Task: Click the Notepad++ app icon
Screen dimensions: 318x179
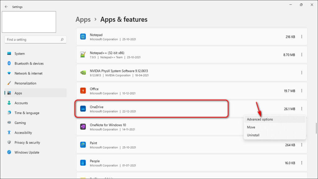Action: click(83, 55)
